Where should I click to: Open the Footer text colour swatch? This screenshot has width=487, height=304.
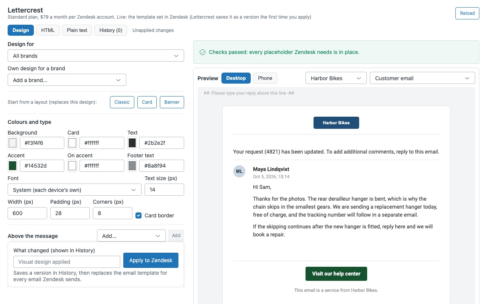point(132,166)
